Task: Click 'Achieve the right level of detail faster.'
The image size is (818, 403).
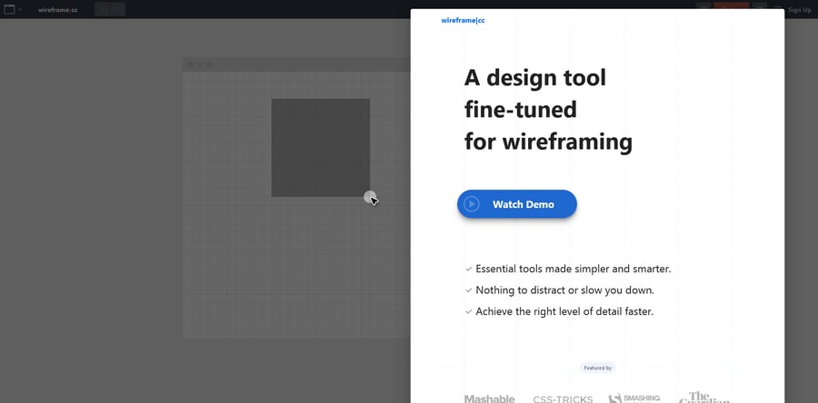Action: click(564, 312)
